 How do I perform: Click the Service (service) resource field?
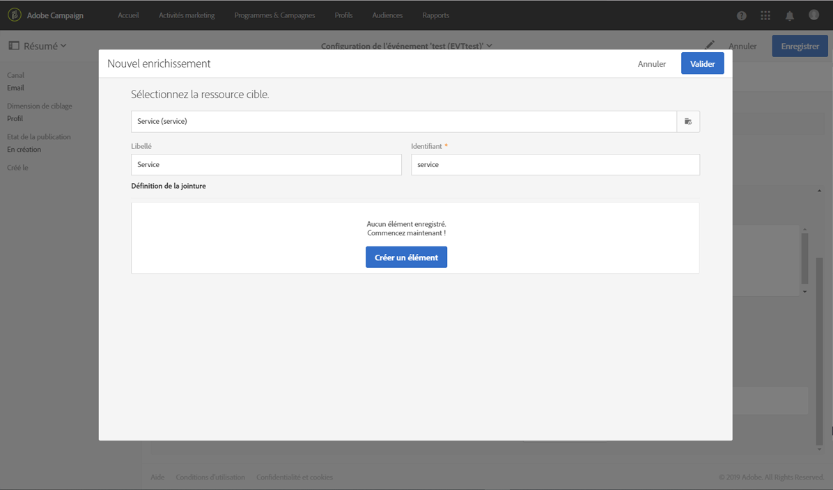point(404,122)
